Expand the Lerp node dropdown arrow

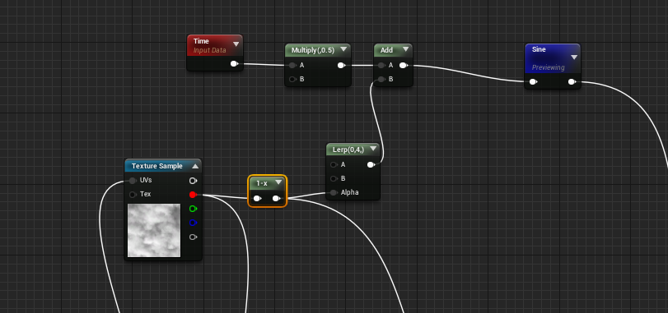(x=373, y=149)
